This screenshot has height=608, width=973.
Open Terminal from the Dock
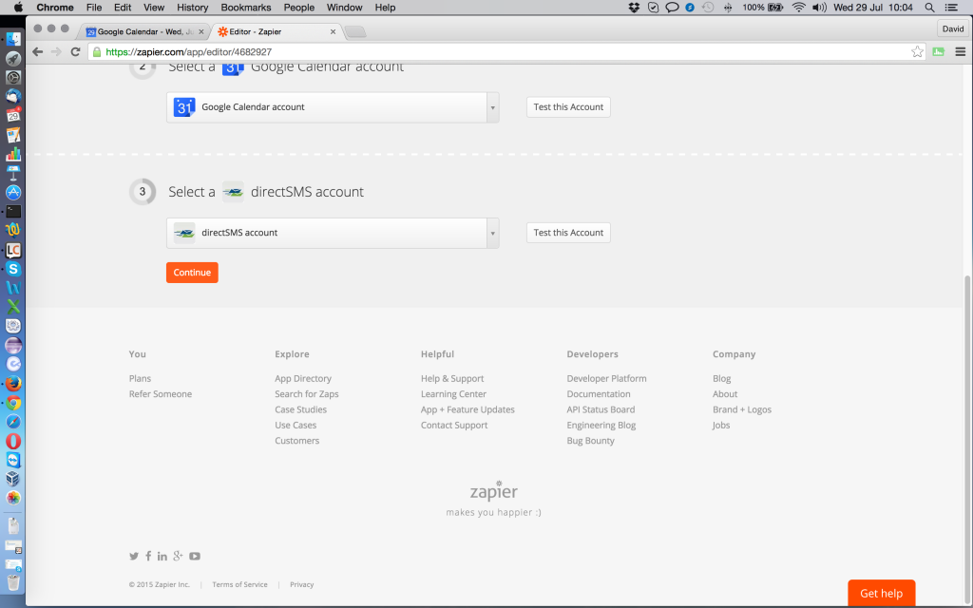(13, 212)
